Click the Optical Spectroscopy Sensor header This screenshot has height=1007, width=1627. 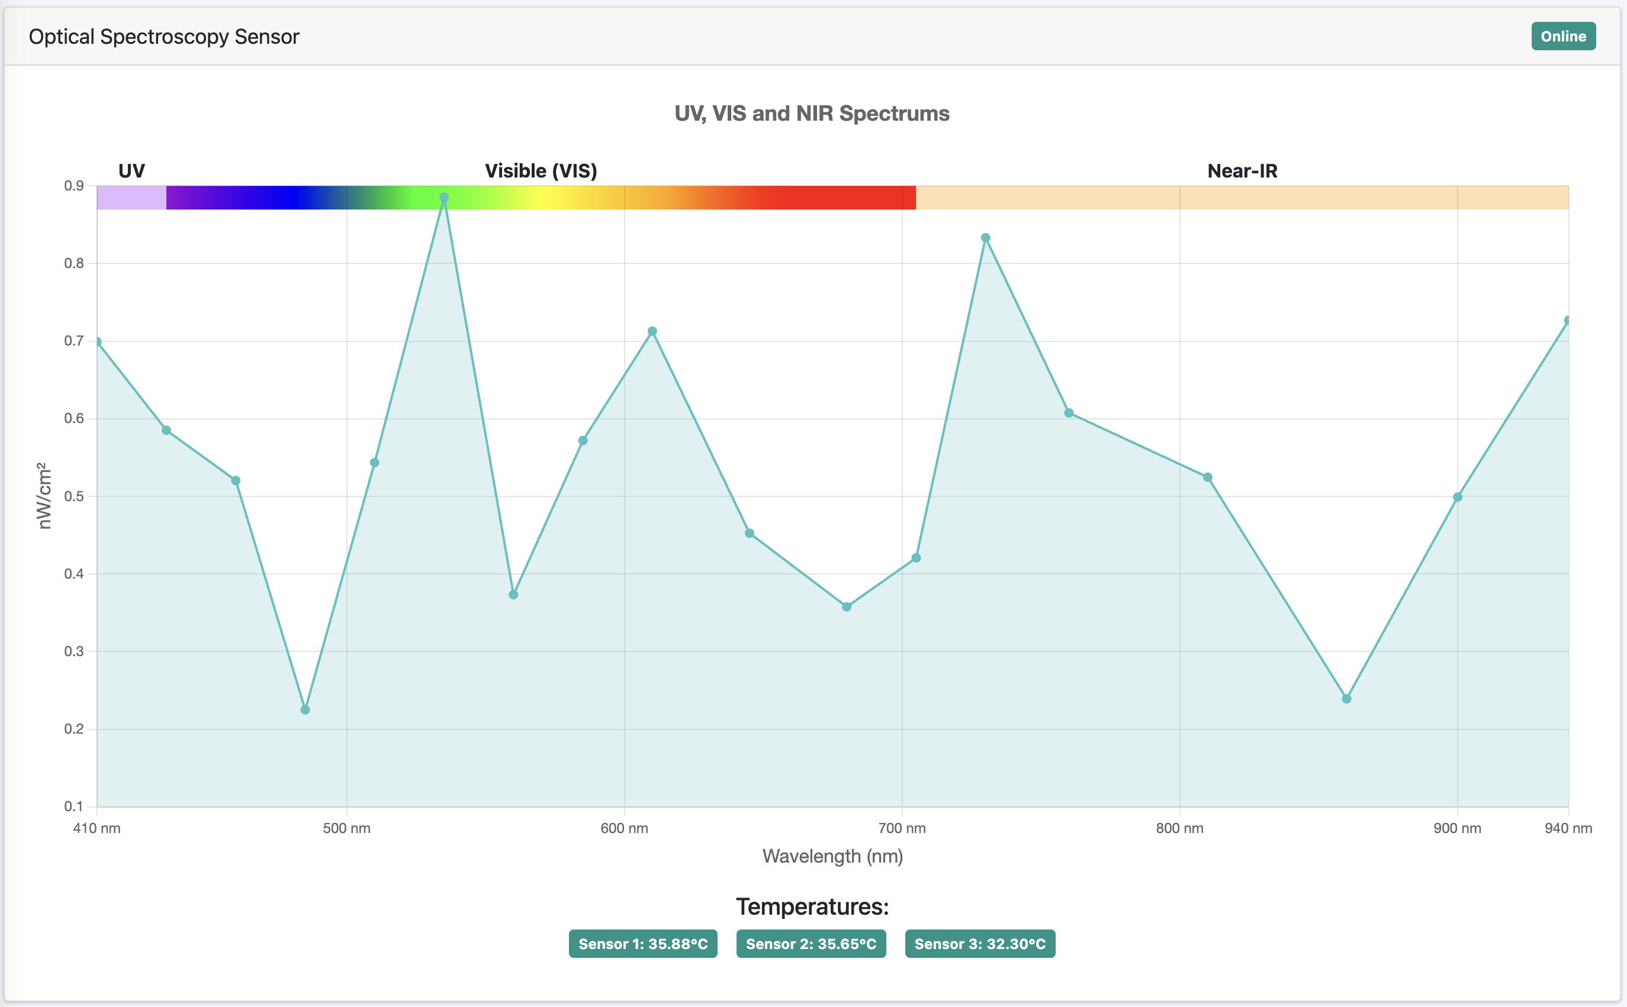[x=163, y=36]
